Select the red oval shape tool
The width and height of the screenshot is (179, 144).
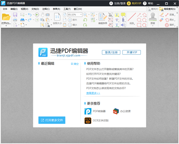coord(139,20)
